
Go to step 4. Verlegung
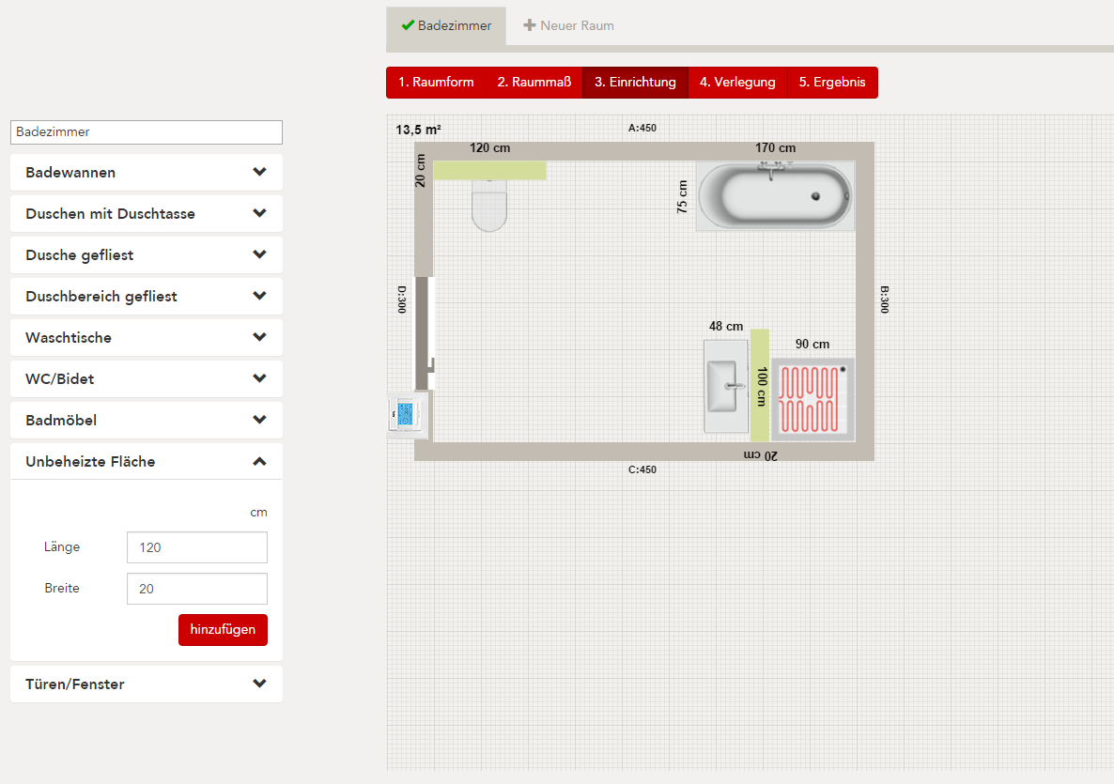coord(737,83)
